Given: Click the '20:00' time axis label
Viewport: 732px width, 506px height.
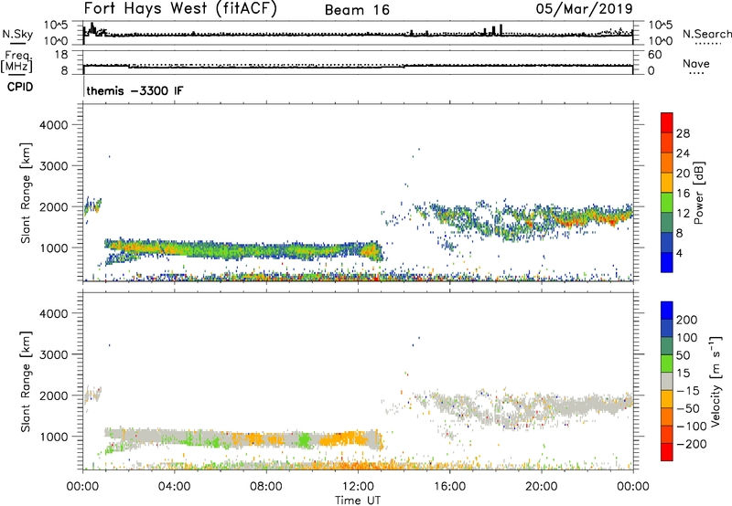Looking at the screenshot, I should click(541, 487).
